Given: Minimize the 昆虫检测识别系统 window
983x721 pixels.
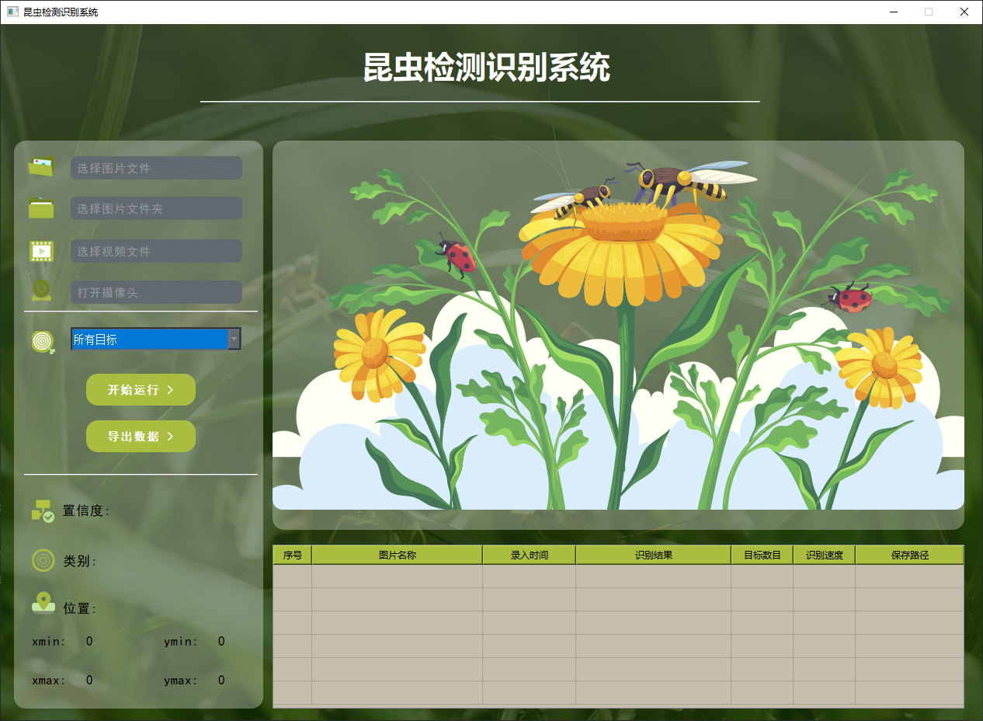Looking at the screenshot, I should (894, 12).
